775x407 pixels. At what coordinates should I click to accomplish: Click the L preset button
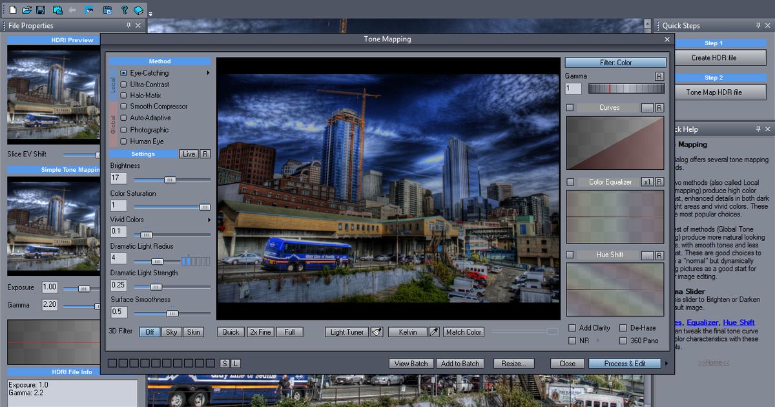coord(236,364)
